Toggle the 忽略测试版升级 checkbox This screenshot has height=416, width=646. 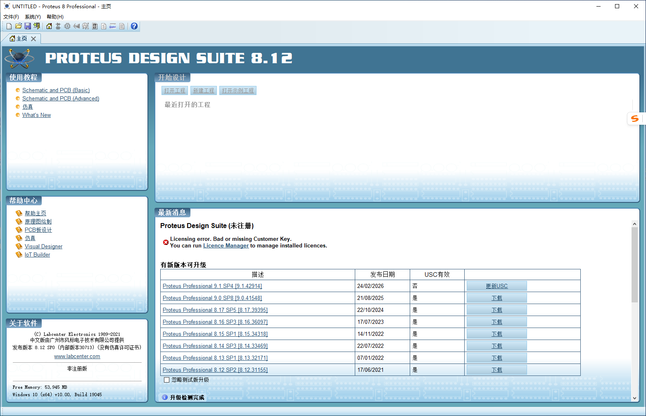[167, 380]
